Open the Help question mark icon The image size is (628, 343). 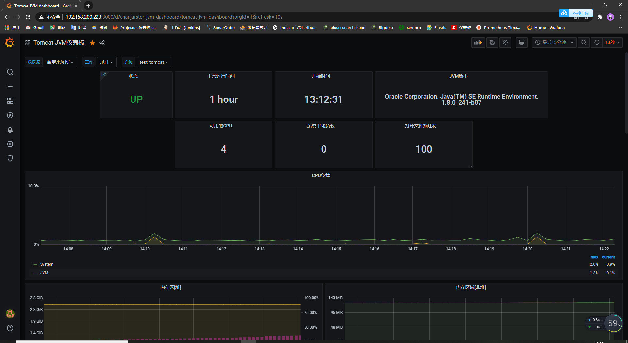pos(10,328)
